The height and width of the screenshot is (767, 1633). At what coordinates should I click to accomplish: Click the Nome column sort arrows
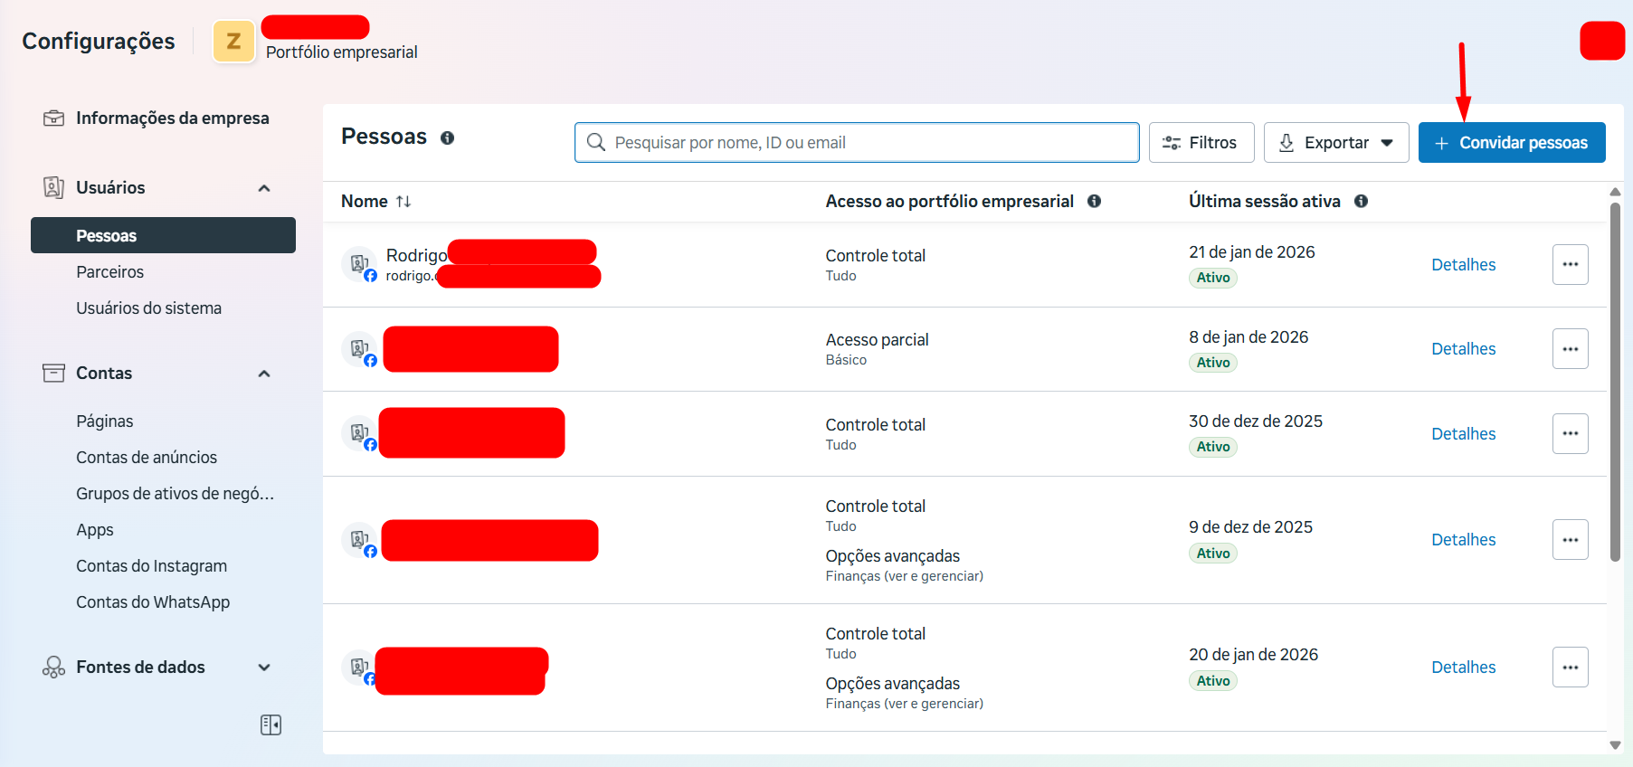pos(404,202)
